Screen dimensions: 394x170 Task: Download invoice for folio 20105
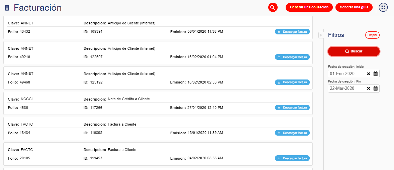[292, 158]
